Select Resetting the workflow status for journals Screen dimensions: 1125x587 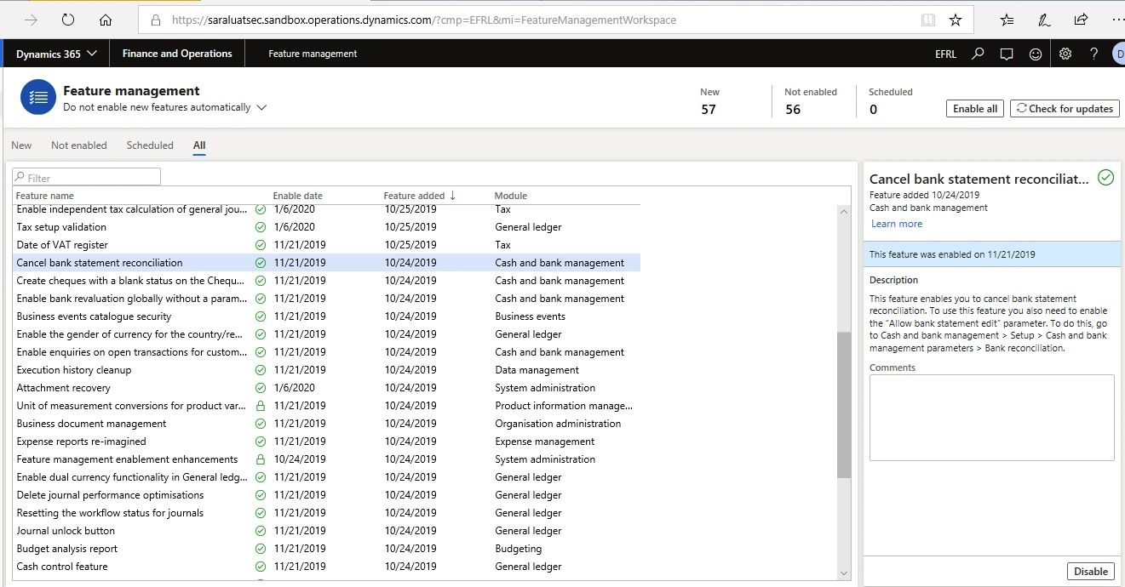pos(328,513)
